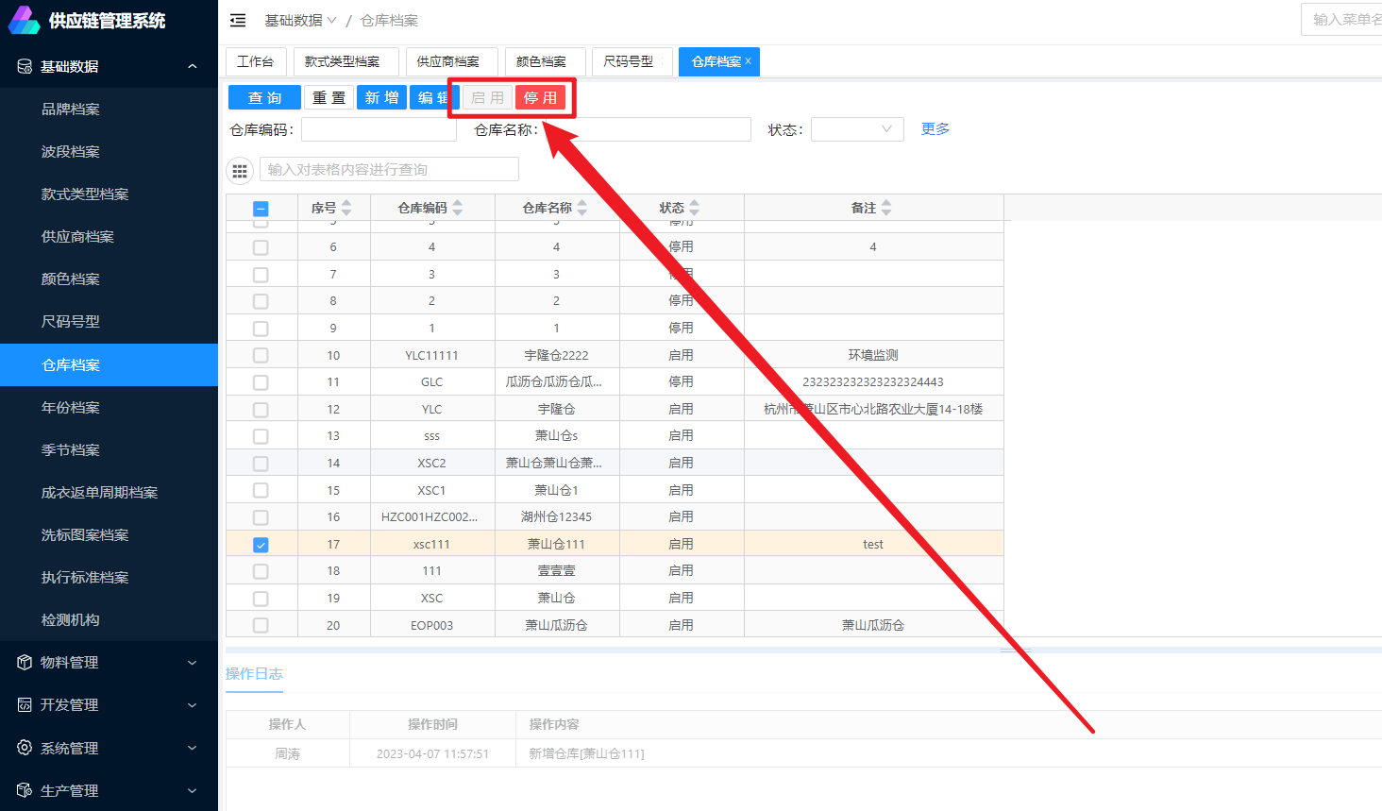
Task: Click sort icon on 备注 column
Action: 886,208
